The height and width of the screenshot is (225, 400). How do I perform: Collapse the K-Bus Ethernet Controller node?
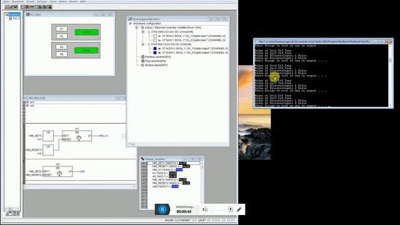coord(136,27)
